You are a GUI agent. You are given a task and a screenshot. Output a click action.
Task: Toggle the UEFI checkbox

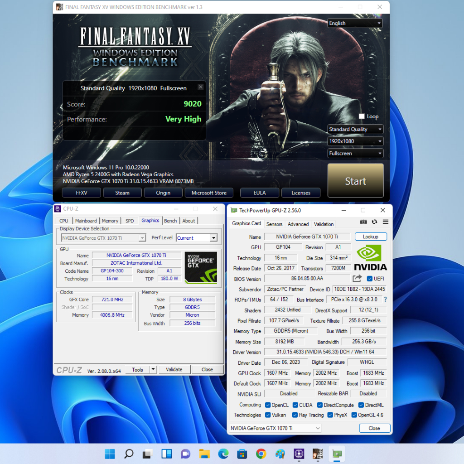tap(370, 279)
